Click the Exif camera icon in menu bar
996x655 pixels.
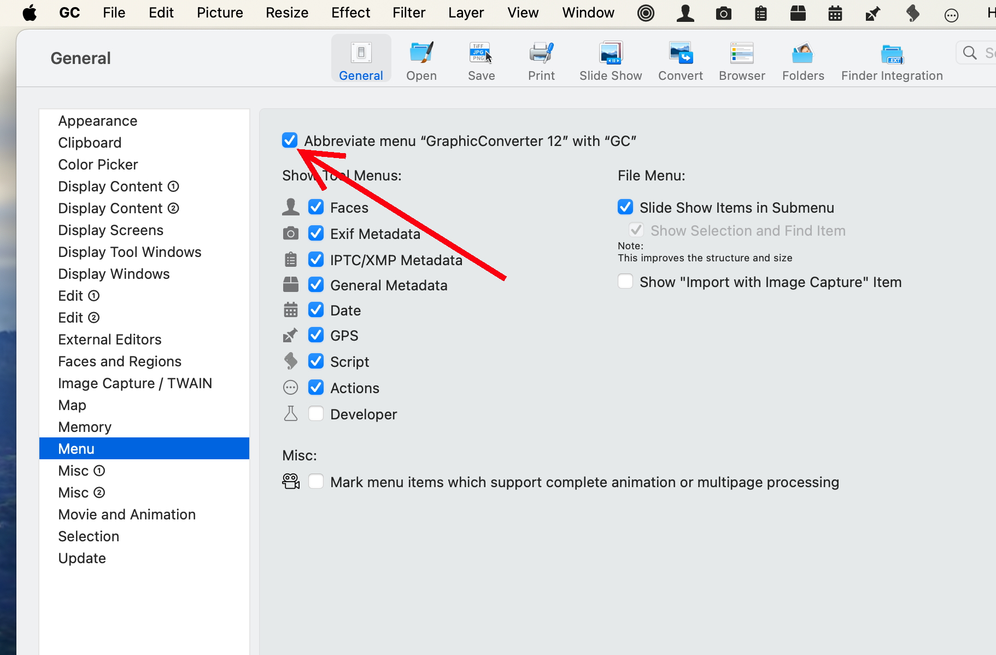[723, 13]
